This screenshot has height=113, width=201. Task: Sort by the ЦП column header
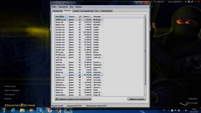(80, 17)
